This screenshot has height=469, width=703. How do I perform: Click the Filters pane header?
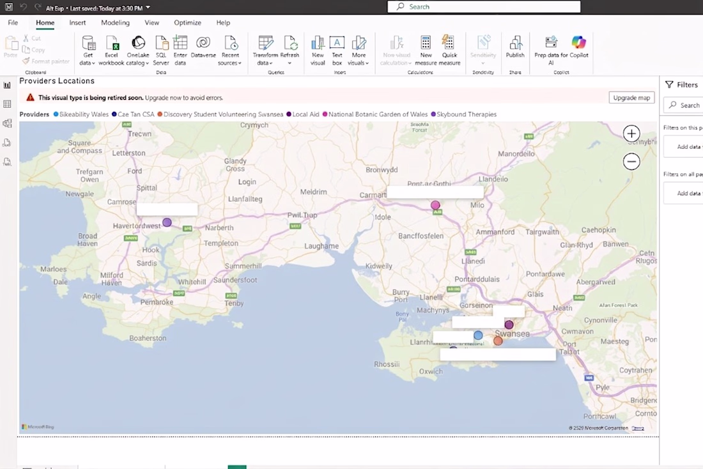click(x=683, y=85)
